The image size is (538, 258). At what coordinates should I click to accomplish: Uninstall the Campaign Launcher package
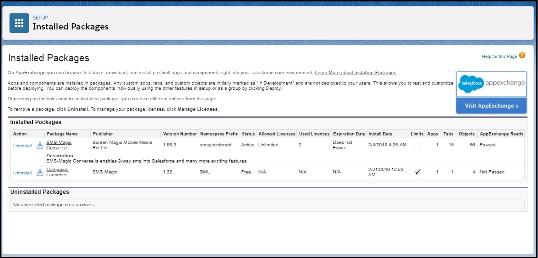tap(22, 173)
